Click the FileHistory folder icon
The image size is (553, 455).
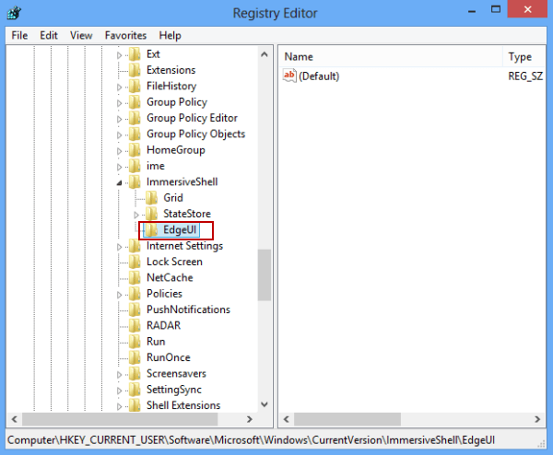tap(135, 86)
